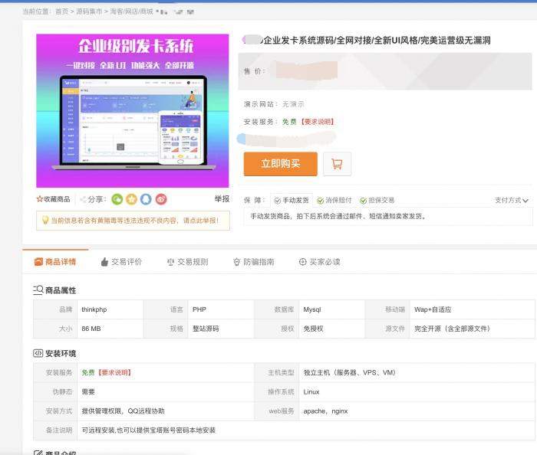
Task: Expand the 支付方式 dropdown
Action: click(x=512, y=201)
